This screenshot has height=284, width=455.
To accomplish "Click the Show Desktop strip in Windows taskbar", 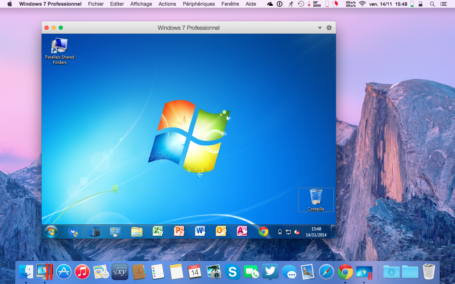I will (333, 232).
